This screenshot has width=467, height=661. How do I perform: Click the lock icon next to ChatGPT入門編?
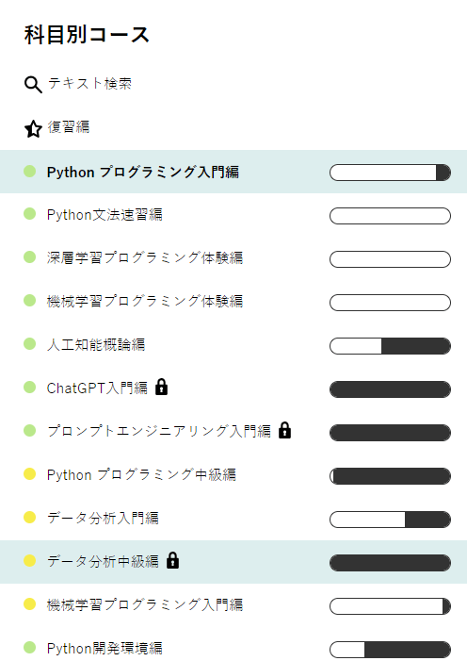point(162,387)
